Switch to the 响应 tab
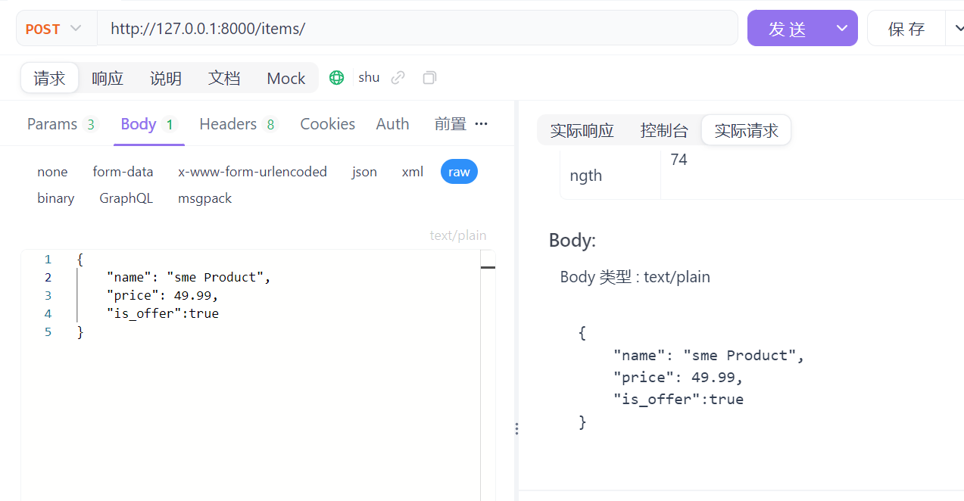Screen dimensions: 964x501 point(108,78)
